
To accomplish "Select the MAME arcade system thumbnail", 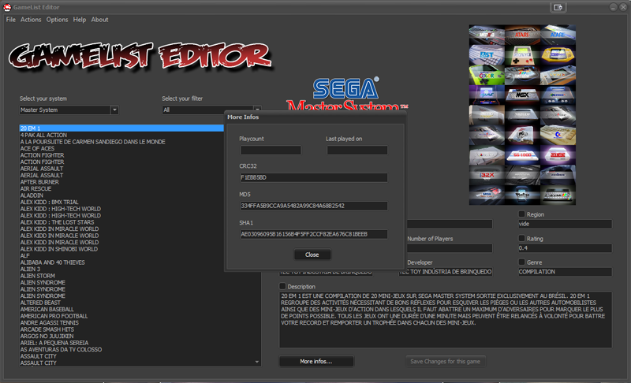I will (487, 95).
